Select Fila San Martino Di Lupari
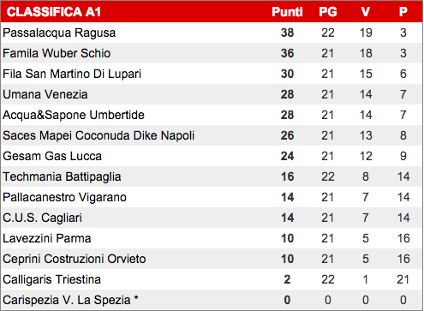Viewport: 424px width, 311px height. point(72,74)
